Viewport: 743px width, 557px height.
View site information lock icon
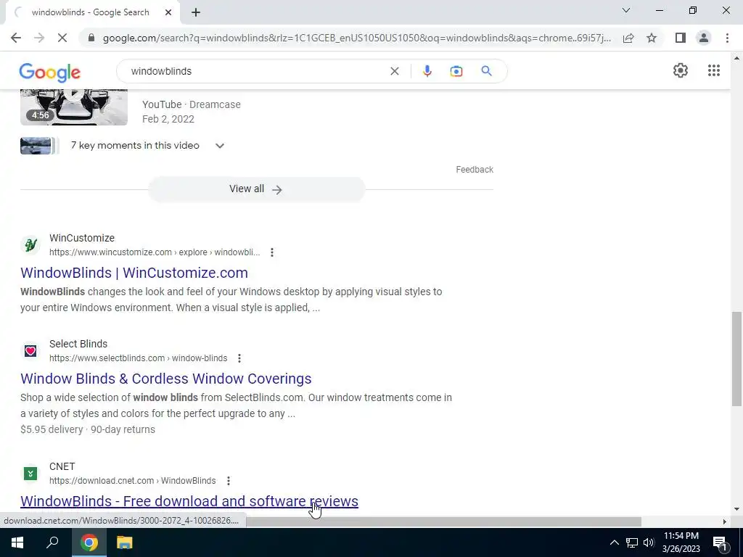click(91, 38)
